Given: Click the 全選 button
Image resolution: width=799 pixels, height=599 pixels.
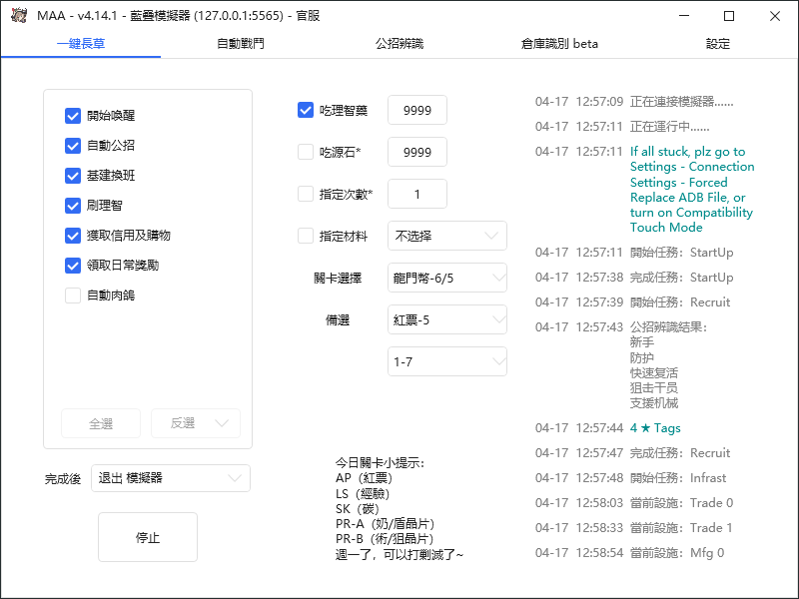Looking at the screenshot, I should 101,423.
